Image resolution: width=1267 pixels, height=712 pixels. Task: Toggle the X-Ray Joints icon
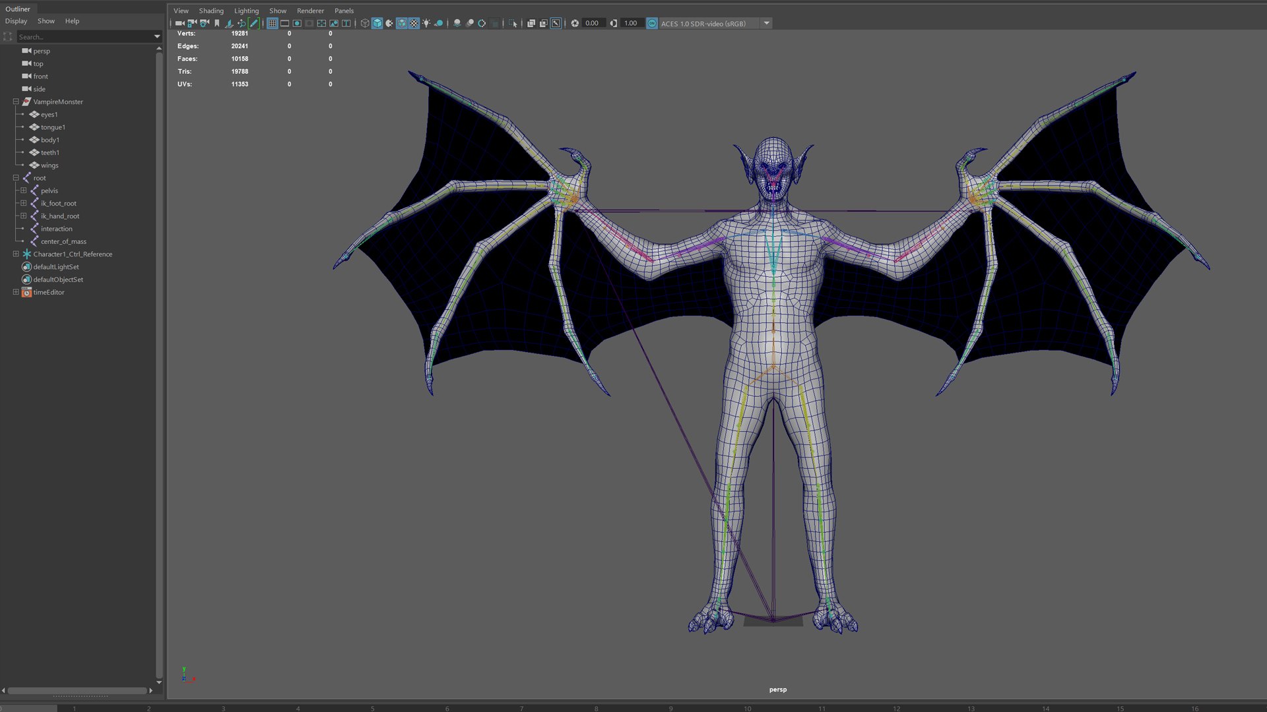click(556, 23)
